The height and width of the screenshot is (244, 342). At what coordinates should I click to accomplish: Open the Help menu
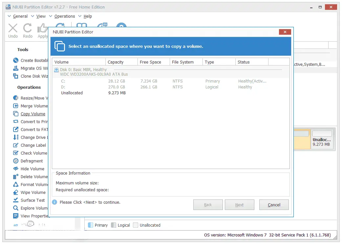88,16
